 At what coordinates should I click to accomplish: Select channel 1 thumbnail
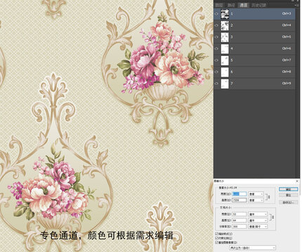coord(225,14)
